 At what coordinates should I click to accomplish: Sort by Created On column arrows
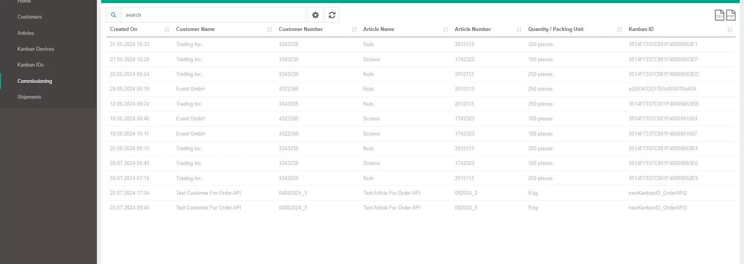coord(167,29)
